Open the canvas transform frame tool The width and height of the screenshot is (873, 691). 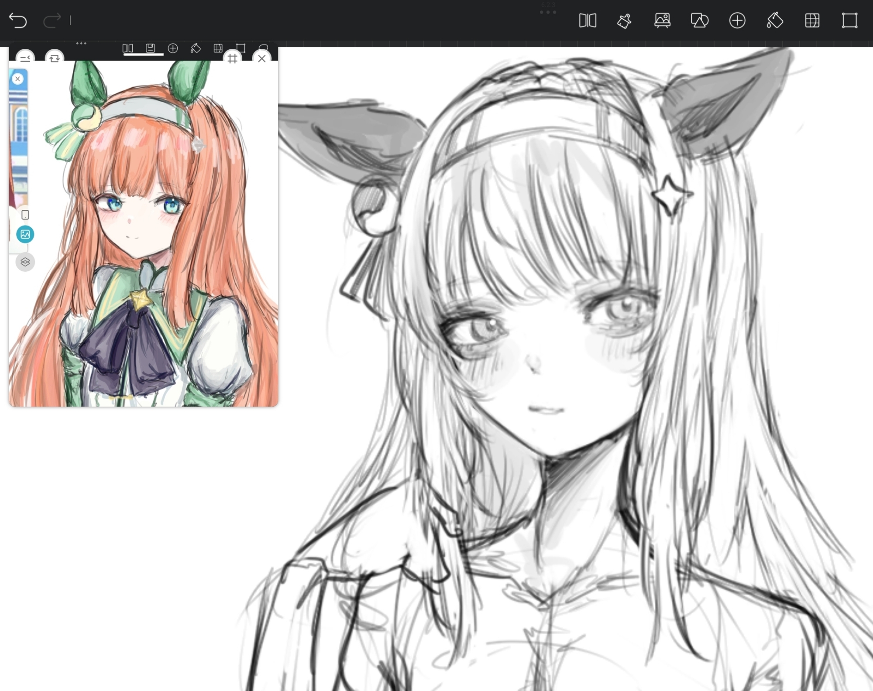pos(849,21)
